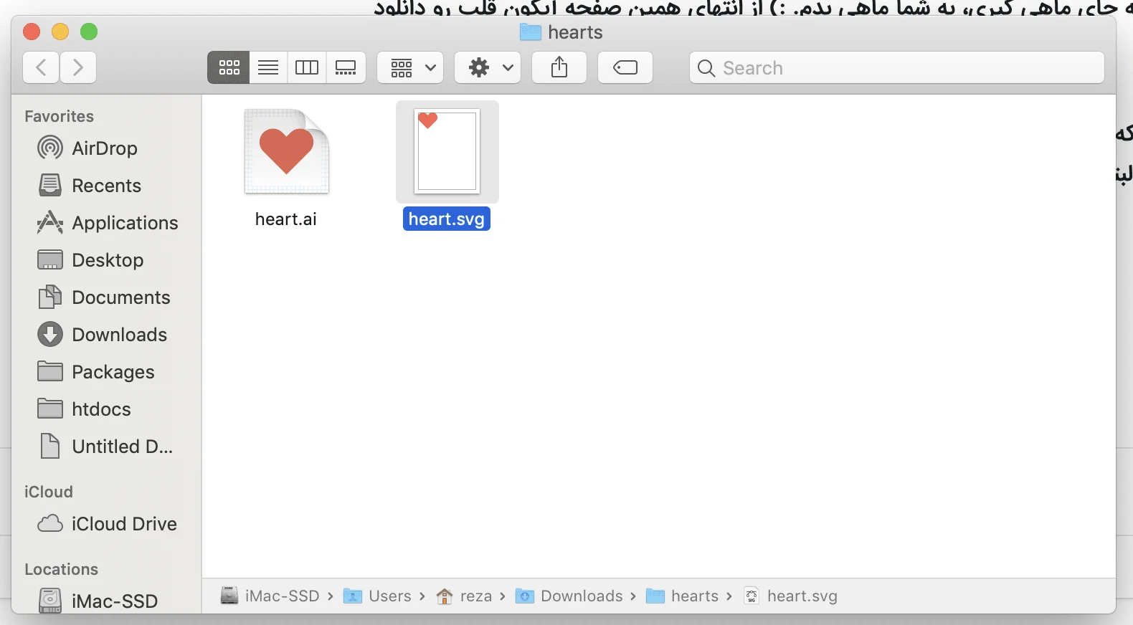
Task: Click hearts folder in the path bar
Action: 683,596
